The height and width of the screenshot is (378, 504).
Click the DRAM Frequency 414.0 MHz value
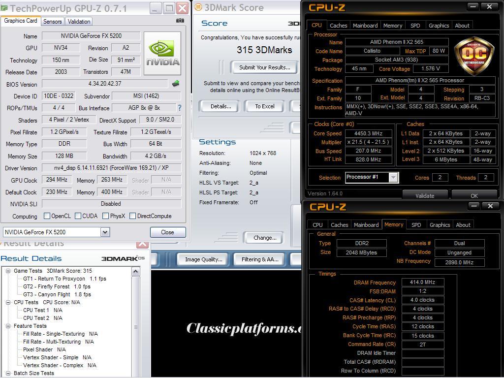coord(423,282)
